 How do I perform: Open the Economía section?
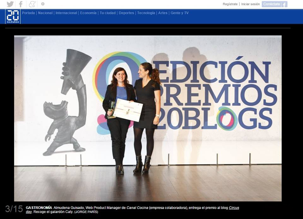(x=88, y=13)
